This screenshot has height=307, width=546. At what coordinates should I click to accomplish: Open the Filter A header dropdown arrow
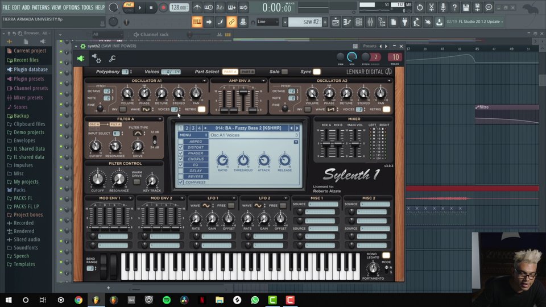[x=160, y=119]
